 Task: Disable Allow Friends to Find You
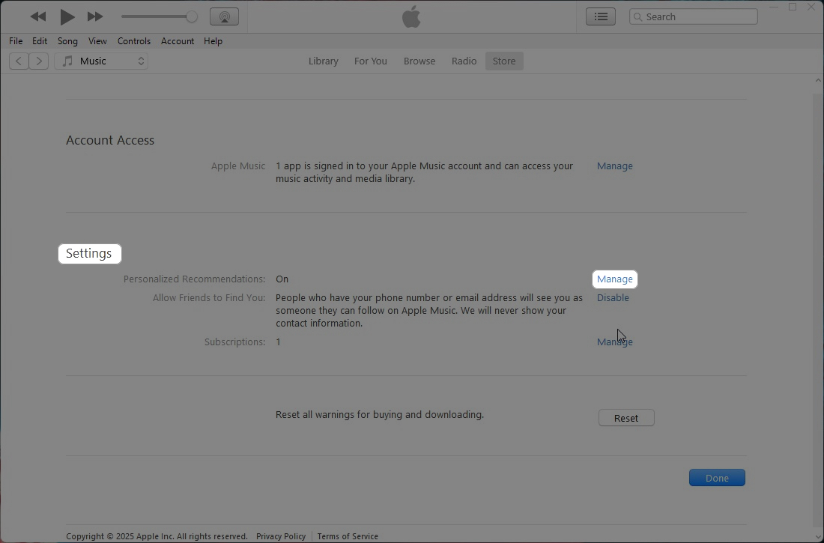[613, 297]
